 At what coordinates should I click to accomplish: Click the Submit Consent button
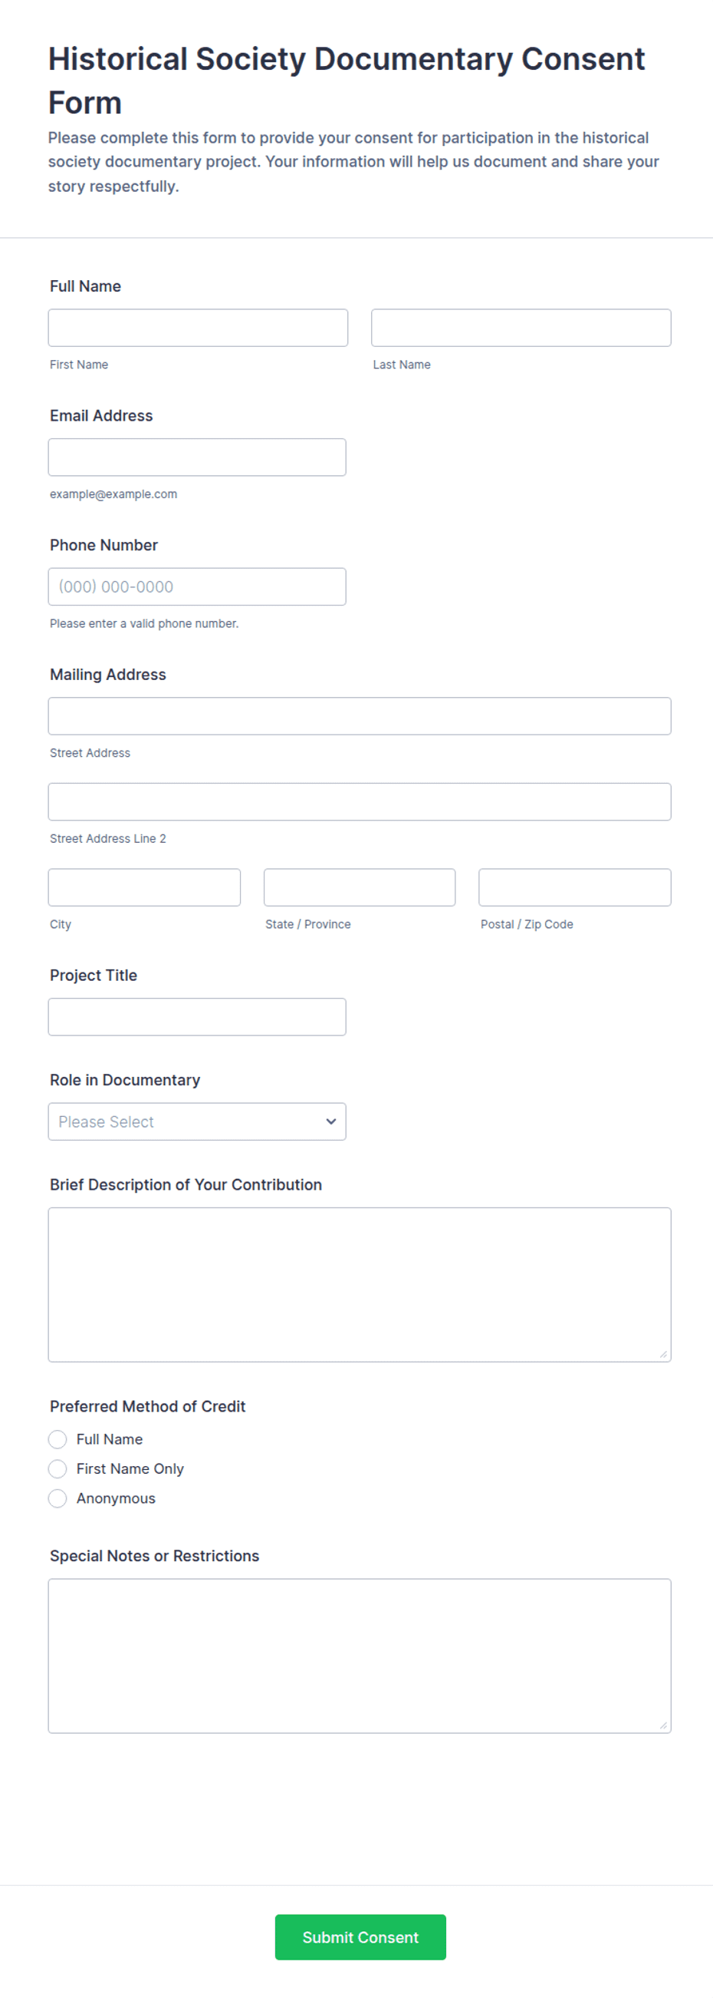click(360, 1937)
